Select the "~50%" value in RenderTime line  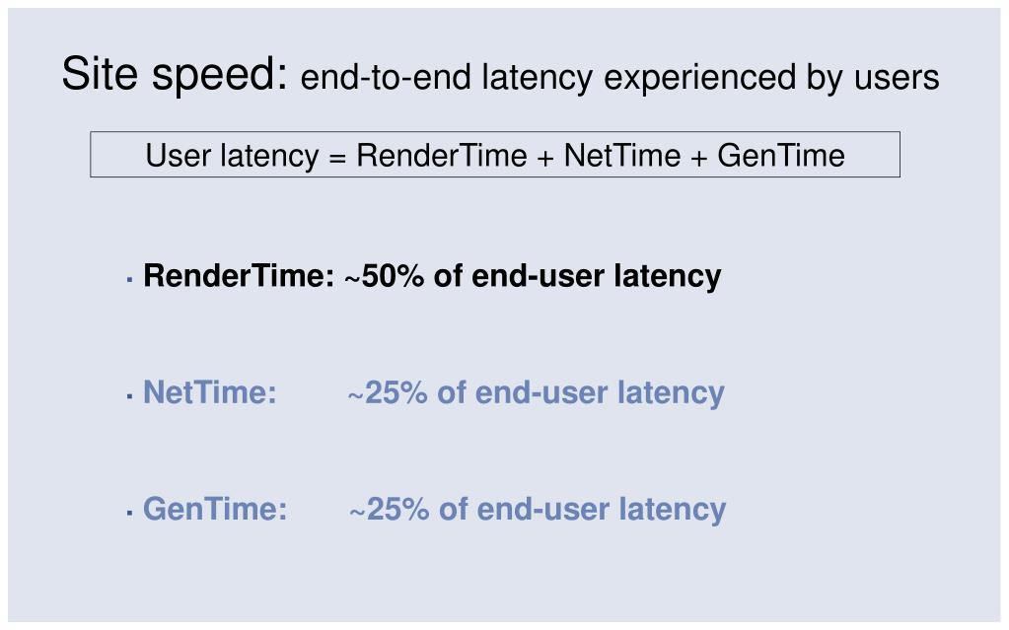click(385, 276)
